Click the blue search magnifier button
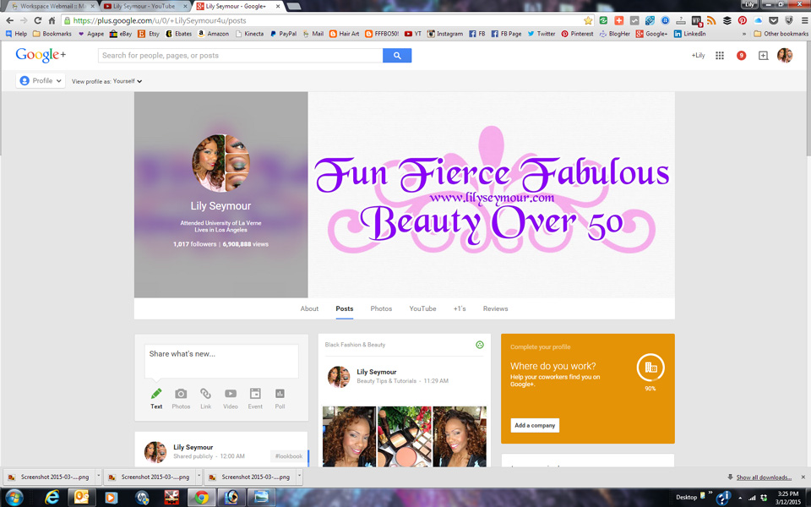811x507 pixels. [397, 56]
